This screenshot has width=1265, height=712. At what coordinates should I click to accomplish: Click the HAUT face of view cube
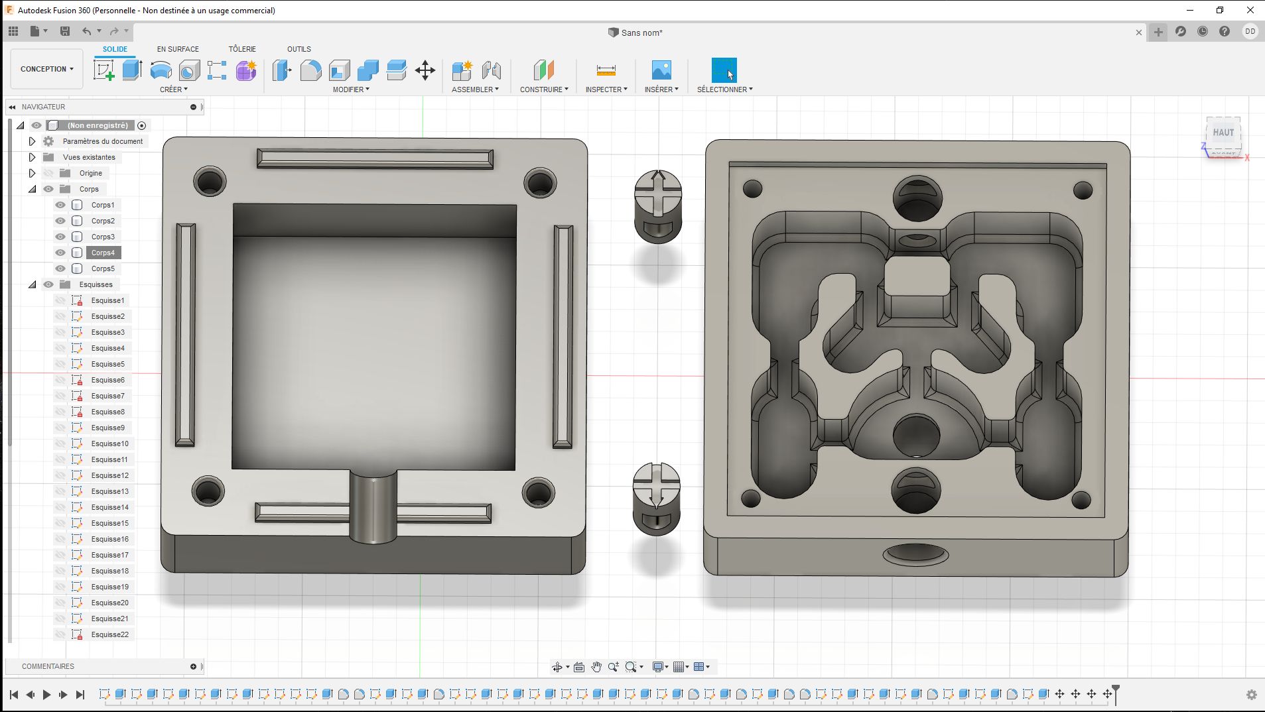click(x=1223, y=133)
